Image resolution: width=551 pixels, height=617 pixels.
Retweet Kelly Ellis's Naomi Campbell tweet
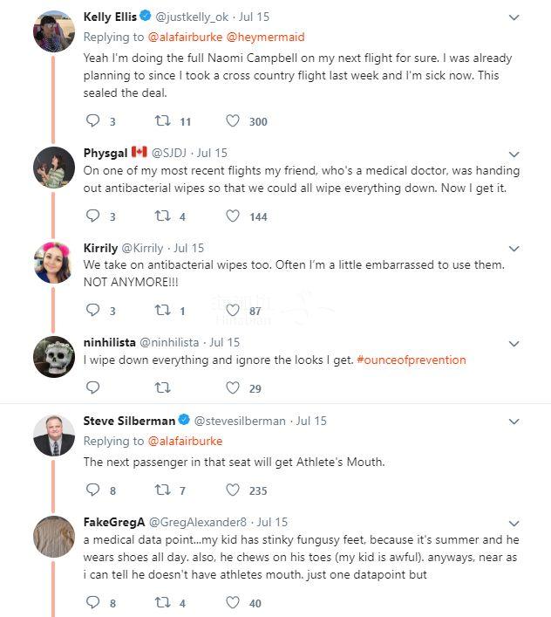(162, 121)
